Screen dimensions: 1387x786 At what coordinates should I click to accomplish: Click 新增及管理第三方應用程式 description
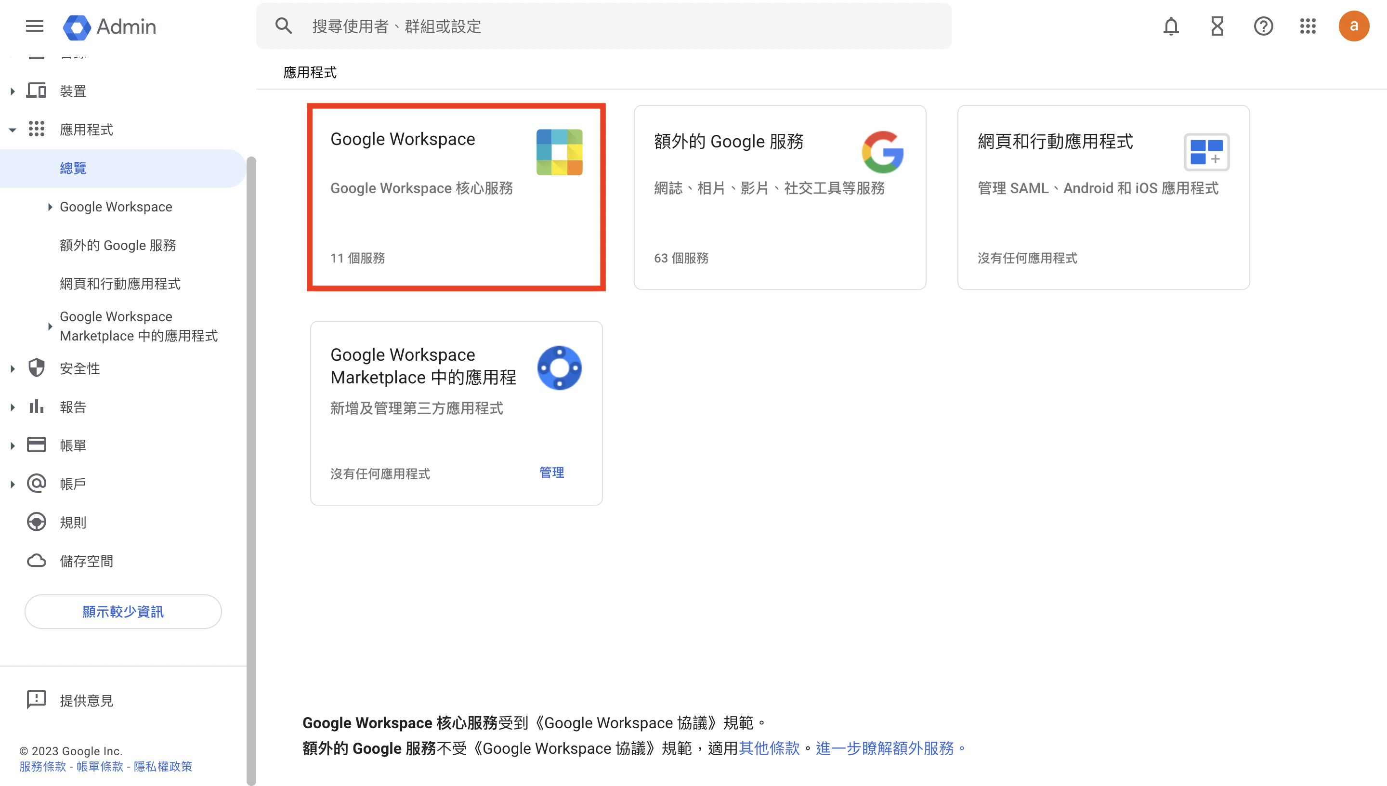pos(417,408)
